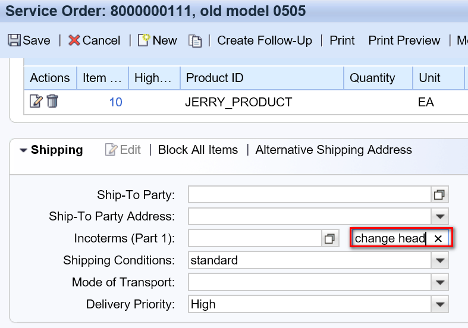Open Ship-To Party Address dropdown arrow

[440, 216]
